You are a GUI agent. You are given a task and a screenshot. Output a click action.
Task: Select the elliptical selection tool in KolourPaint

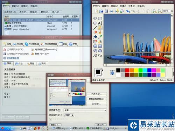coord(95,23)
